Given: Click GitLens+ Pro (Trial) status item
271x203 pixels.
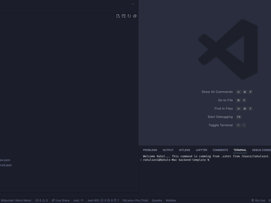Looking at the screenshot, I should 135,200.
